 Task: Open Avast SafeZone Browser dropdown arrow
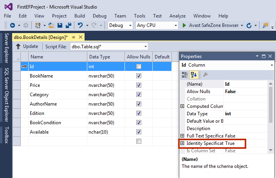(x=242, y=26)
